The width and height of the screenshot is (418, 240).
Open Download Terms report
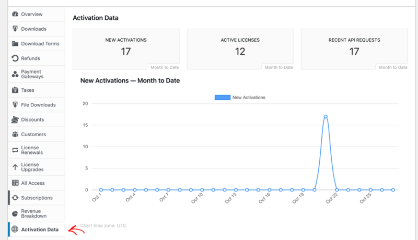(x=37, y=44)
